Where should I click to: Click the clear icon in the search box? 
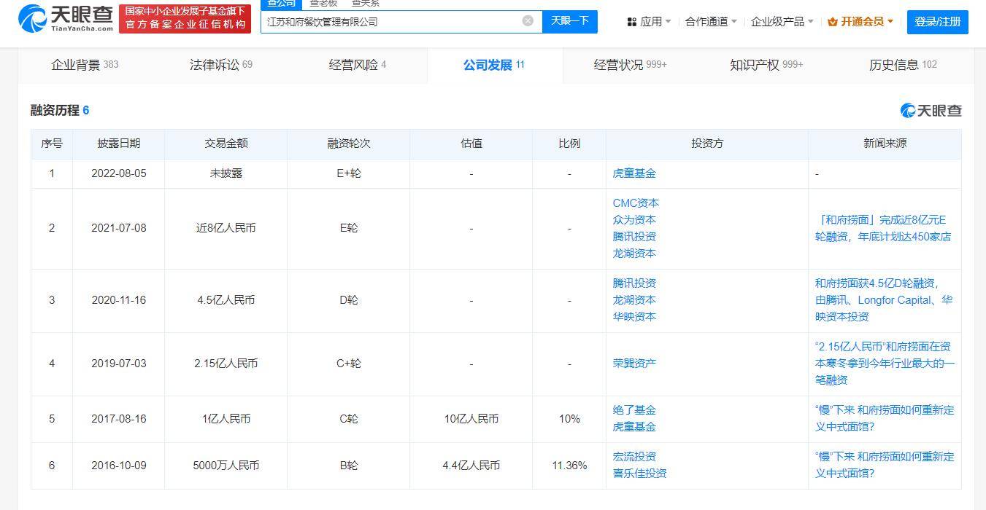(x=528, y=21)
